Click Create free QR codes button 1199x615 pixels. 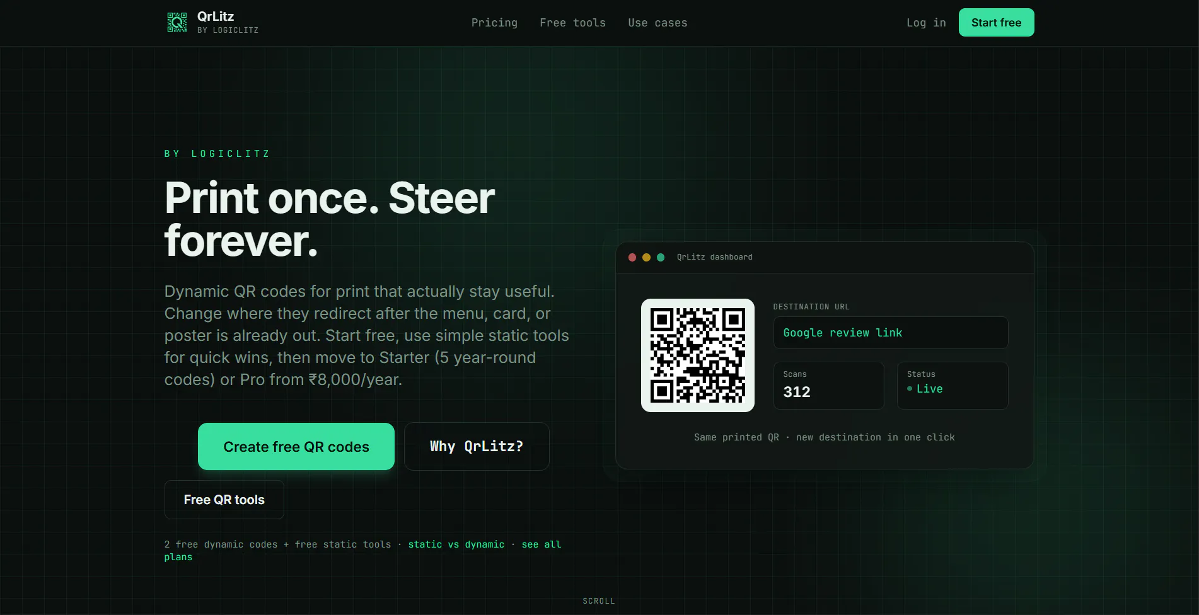click(x=296, y=446)
